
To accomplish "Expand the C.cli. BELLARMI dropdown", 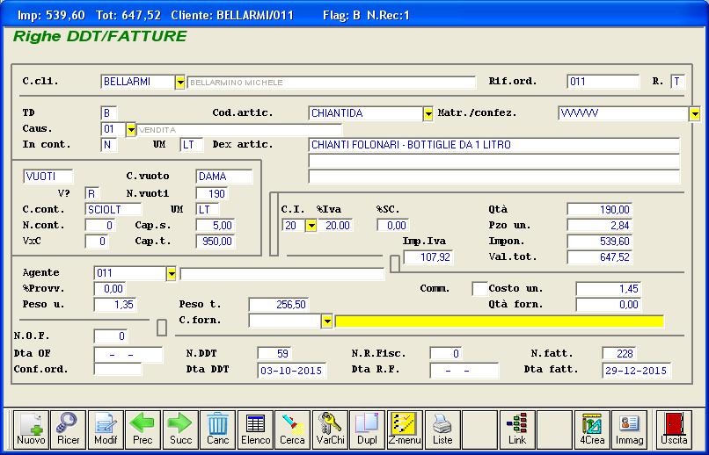I will [180, 83].
